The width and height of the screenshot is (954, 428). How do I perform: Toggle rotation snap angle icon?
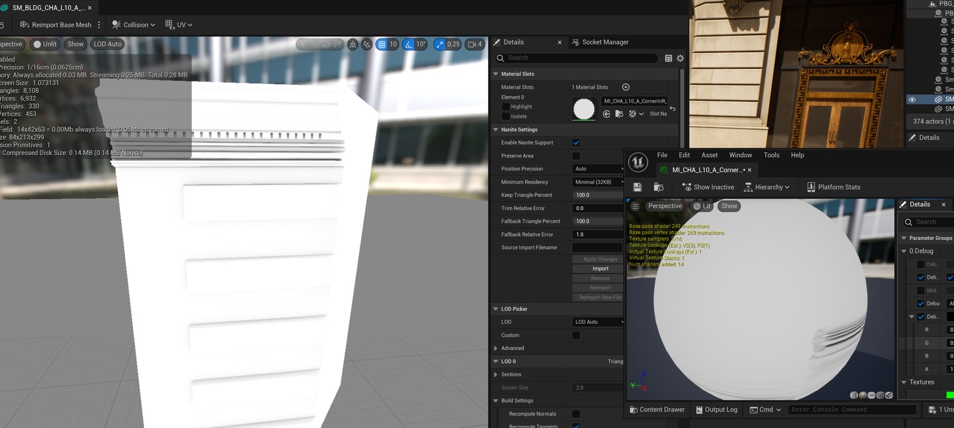tap(409, 44)
